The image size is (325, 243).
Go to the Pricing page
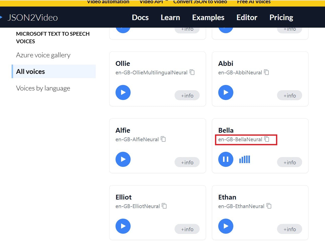(x=281, y=17)
